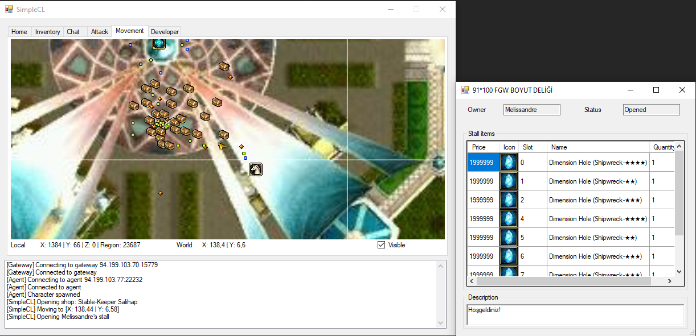Click the stall window's title bar icon
Screen dimensions: 696x336
click(x=465, y=90)
